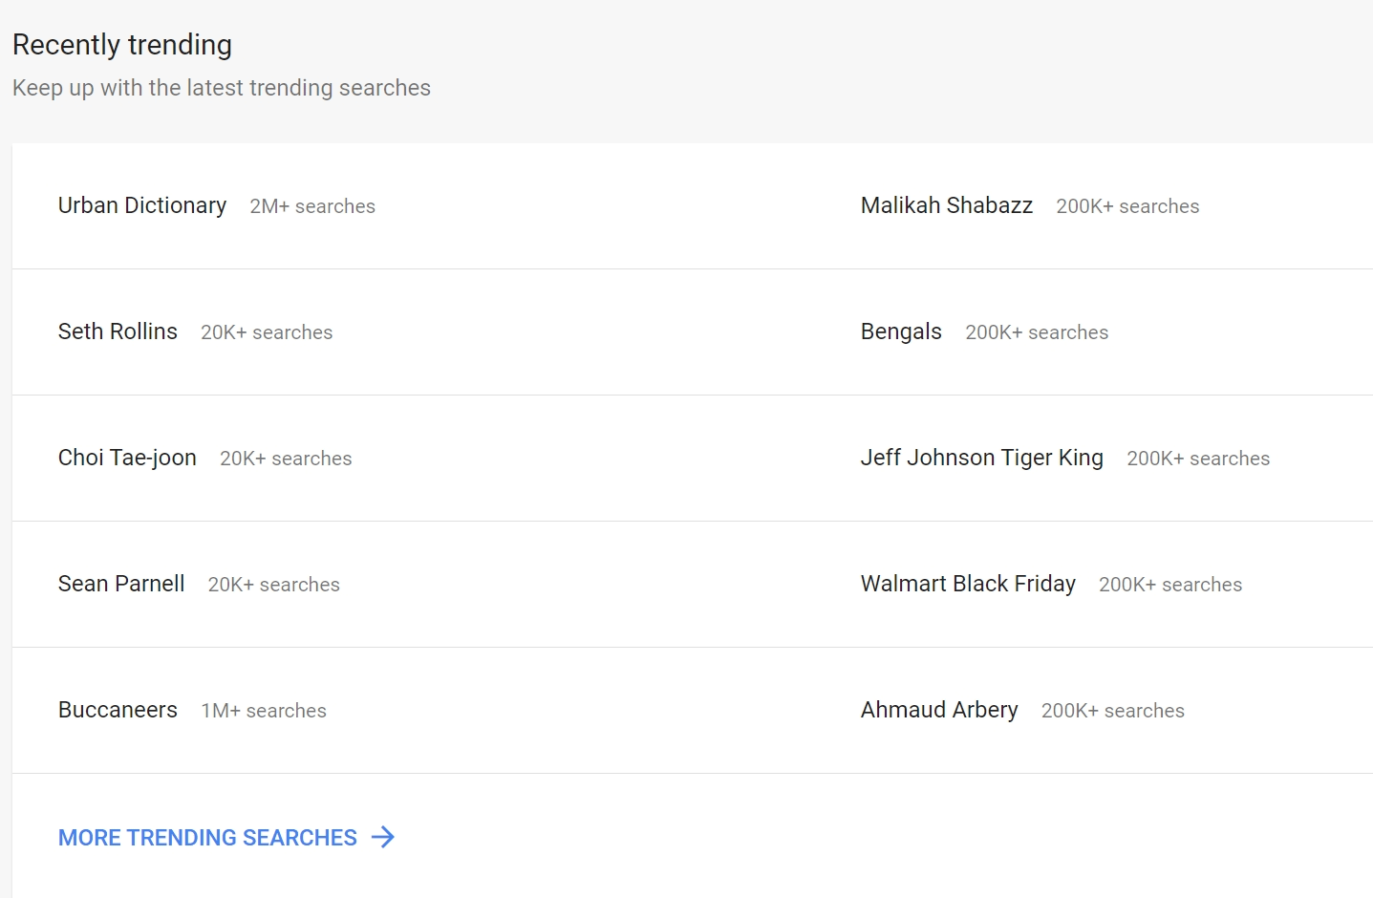Viewport: 1373px width, 898px height.
Task: Click the Sean Parnell trending topic
Action: click(x=121, y=584)
